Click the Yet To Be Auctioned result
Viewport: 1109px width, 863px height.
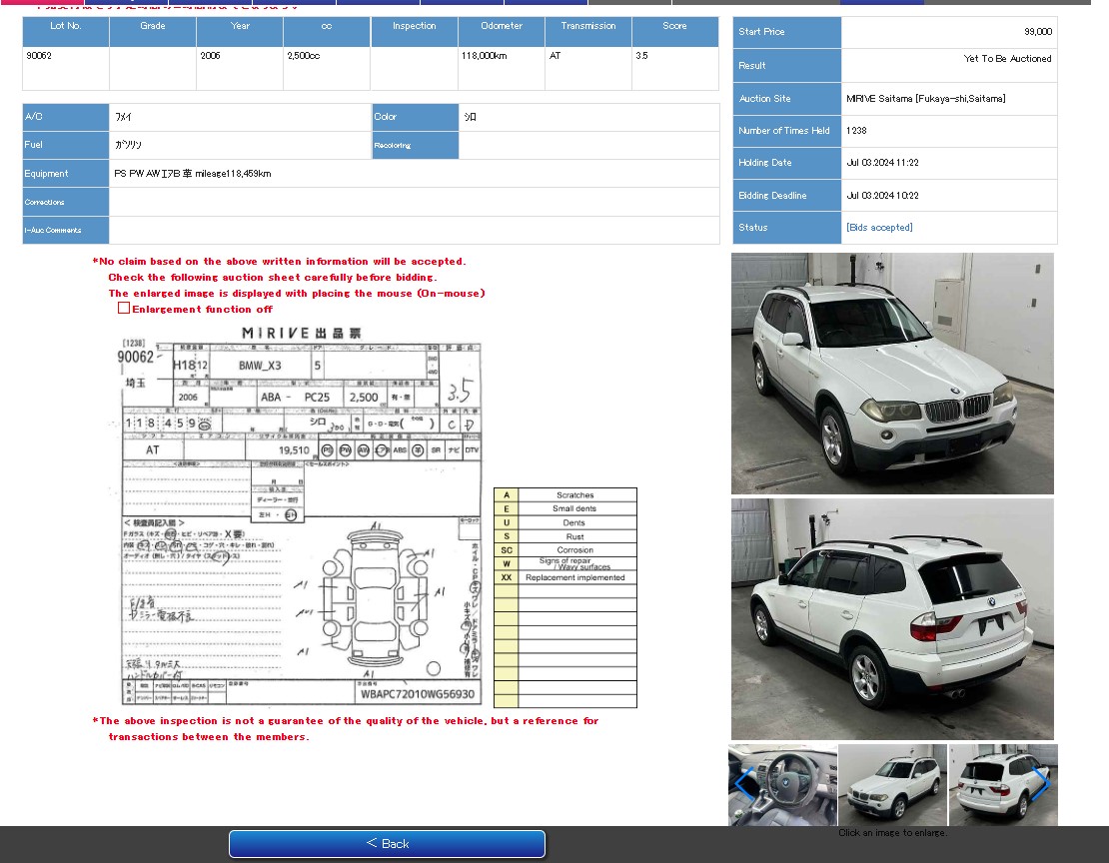(1007, 59)
